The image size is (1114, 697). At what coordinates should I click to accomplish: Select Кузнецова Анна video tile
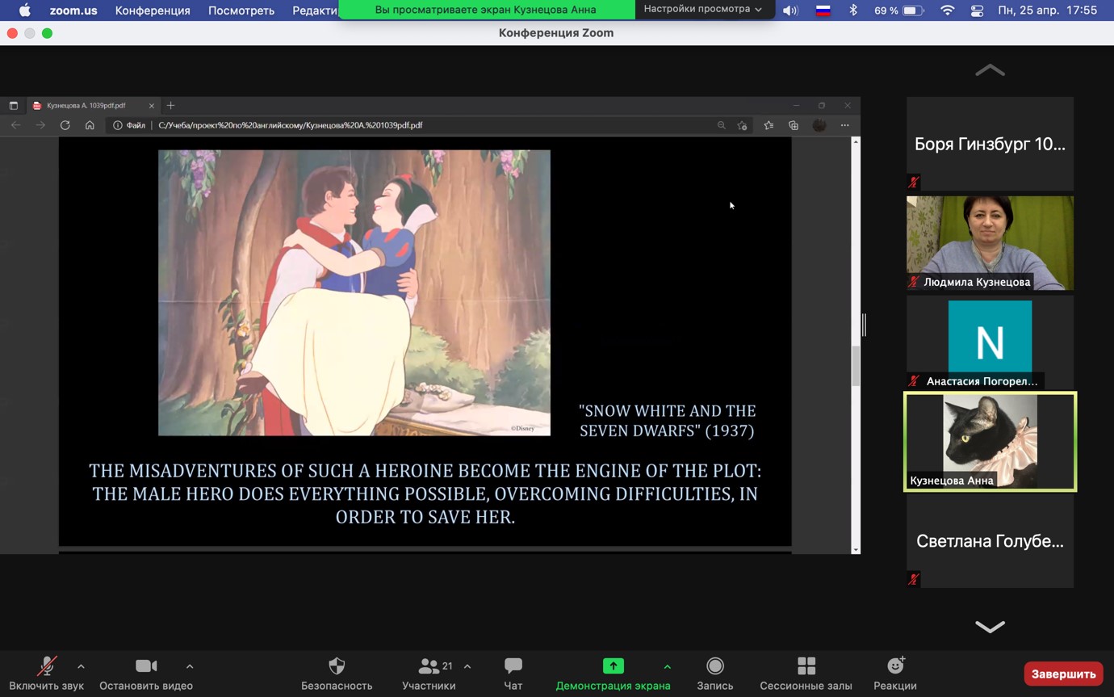pyautogui.click(x=990, y=442)
